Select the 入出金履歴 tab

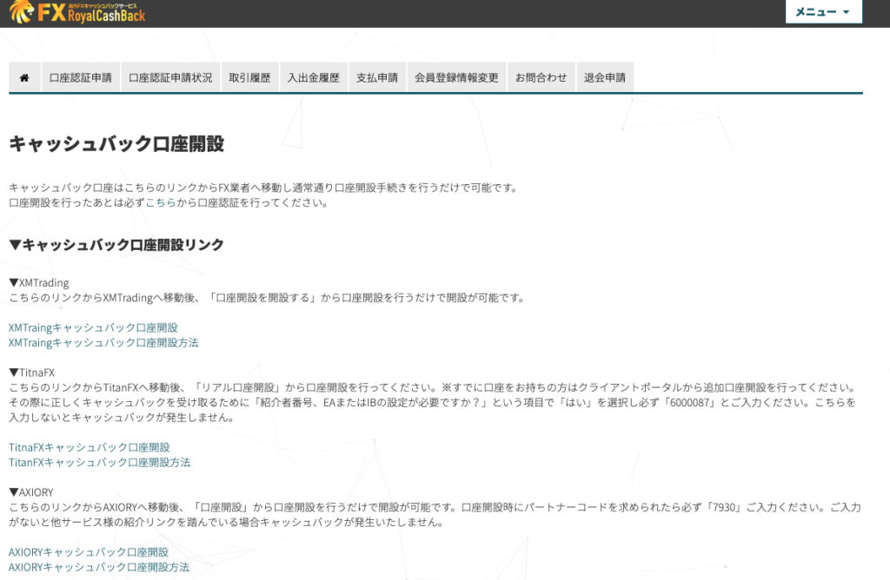[x=313, y=77]
